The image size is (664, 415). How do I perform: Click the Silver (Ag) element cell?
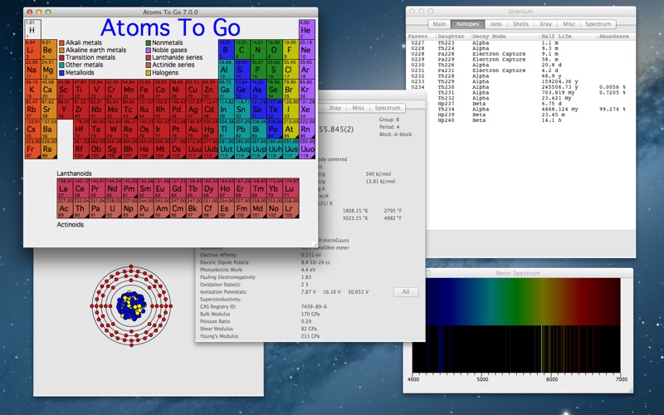click(x=194, y=110)
